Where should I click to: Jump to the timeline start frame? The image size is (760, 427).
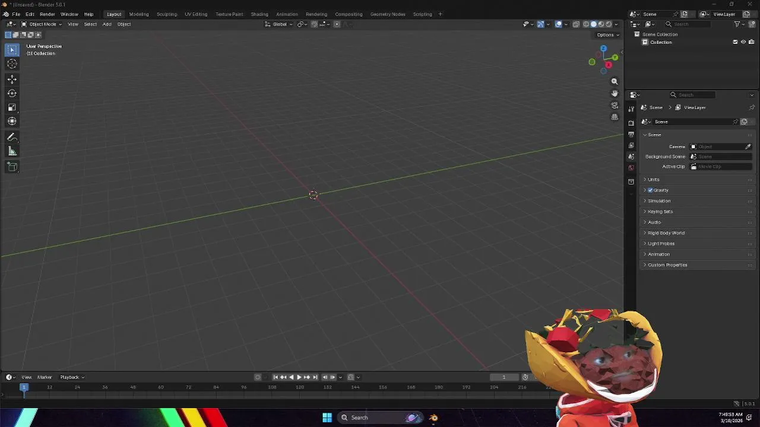pyautogui.click(x=275, y=377)
